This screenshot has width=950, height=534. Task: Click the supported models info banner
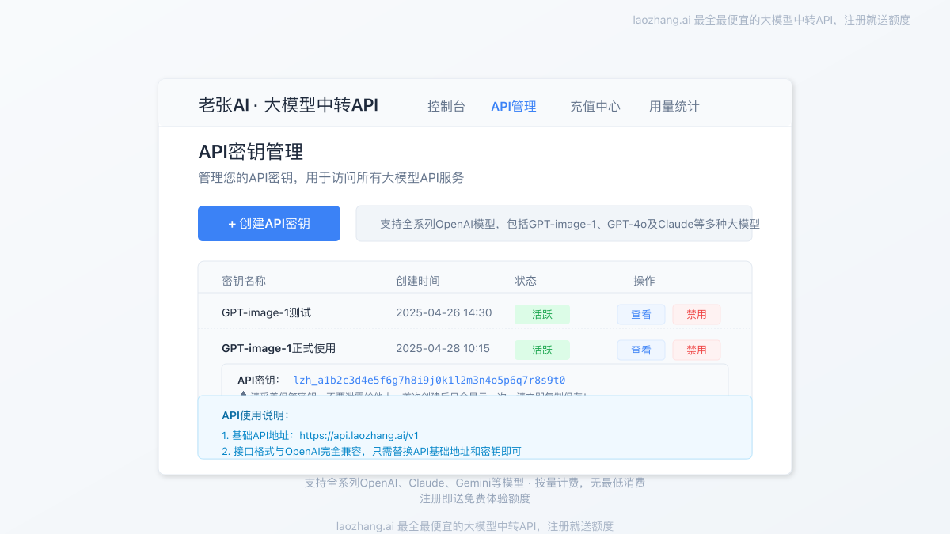click(x=554, y=223)
